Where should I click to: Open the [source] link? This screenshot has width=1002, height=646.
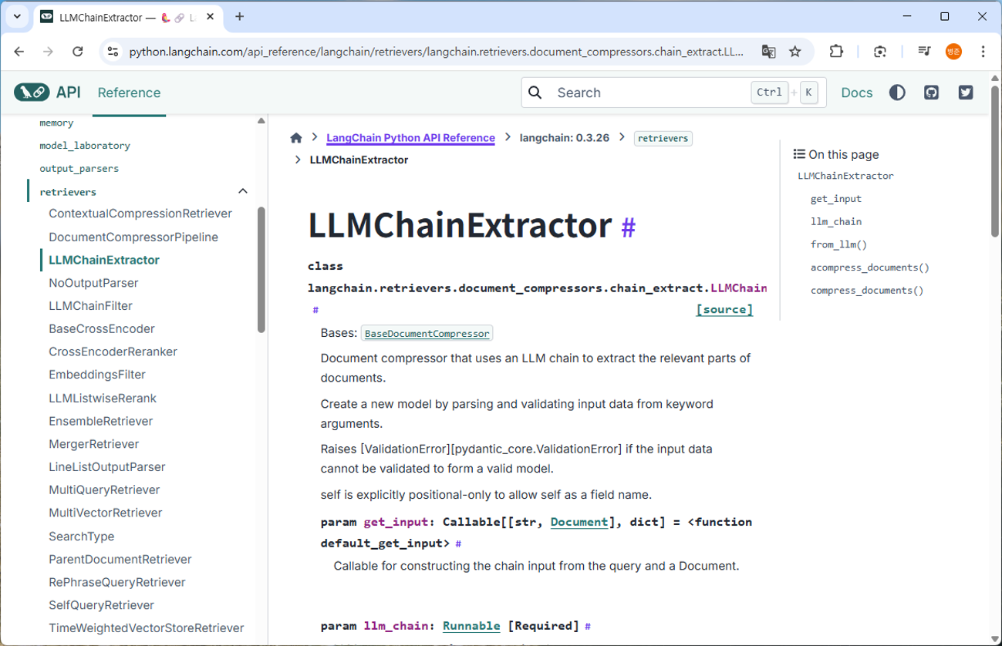click(724, 309)
